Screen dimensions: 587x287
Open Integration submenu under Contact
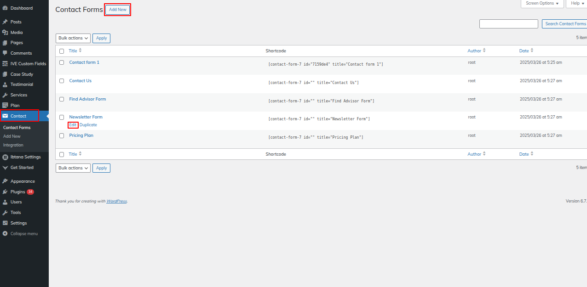point(13,145)
